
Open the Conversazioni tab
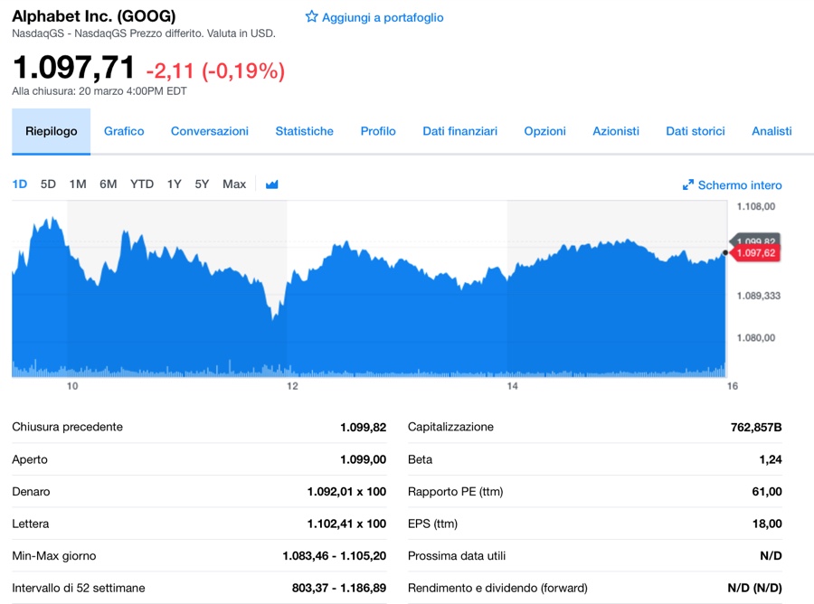click(210, 131)
